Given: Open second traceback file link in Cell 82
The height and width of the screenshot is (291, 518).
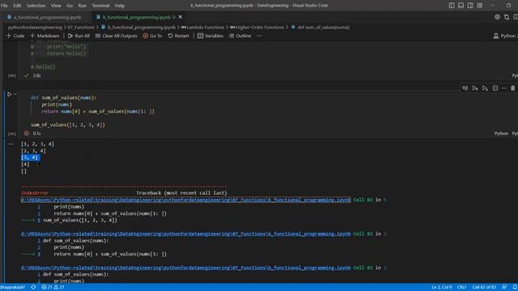Looking at the screenshot, I should pos(185,234).
